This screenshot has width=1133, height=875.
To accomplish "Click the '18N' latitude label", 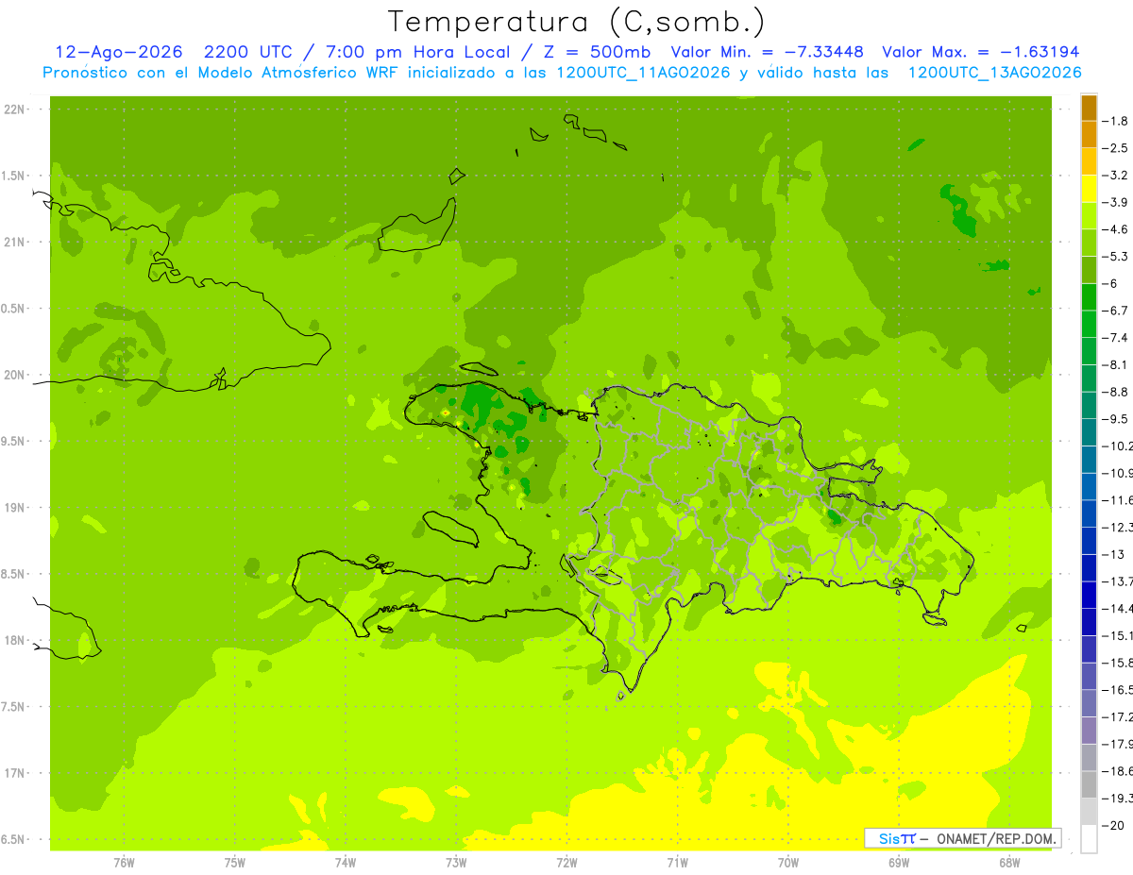I will coord(14,640).
